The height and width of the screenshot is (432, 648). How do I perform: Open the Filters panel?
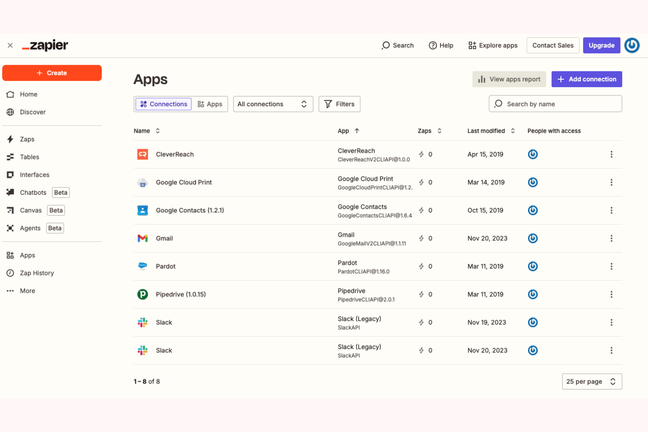point(339,104)
